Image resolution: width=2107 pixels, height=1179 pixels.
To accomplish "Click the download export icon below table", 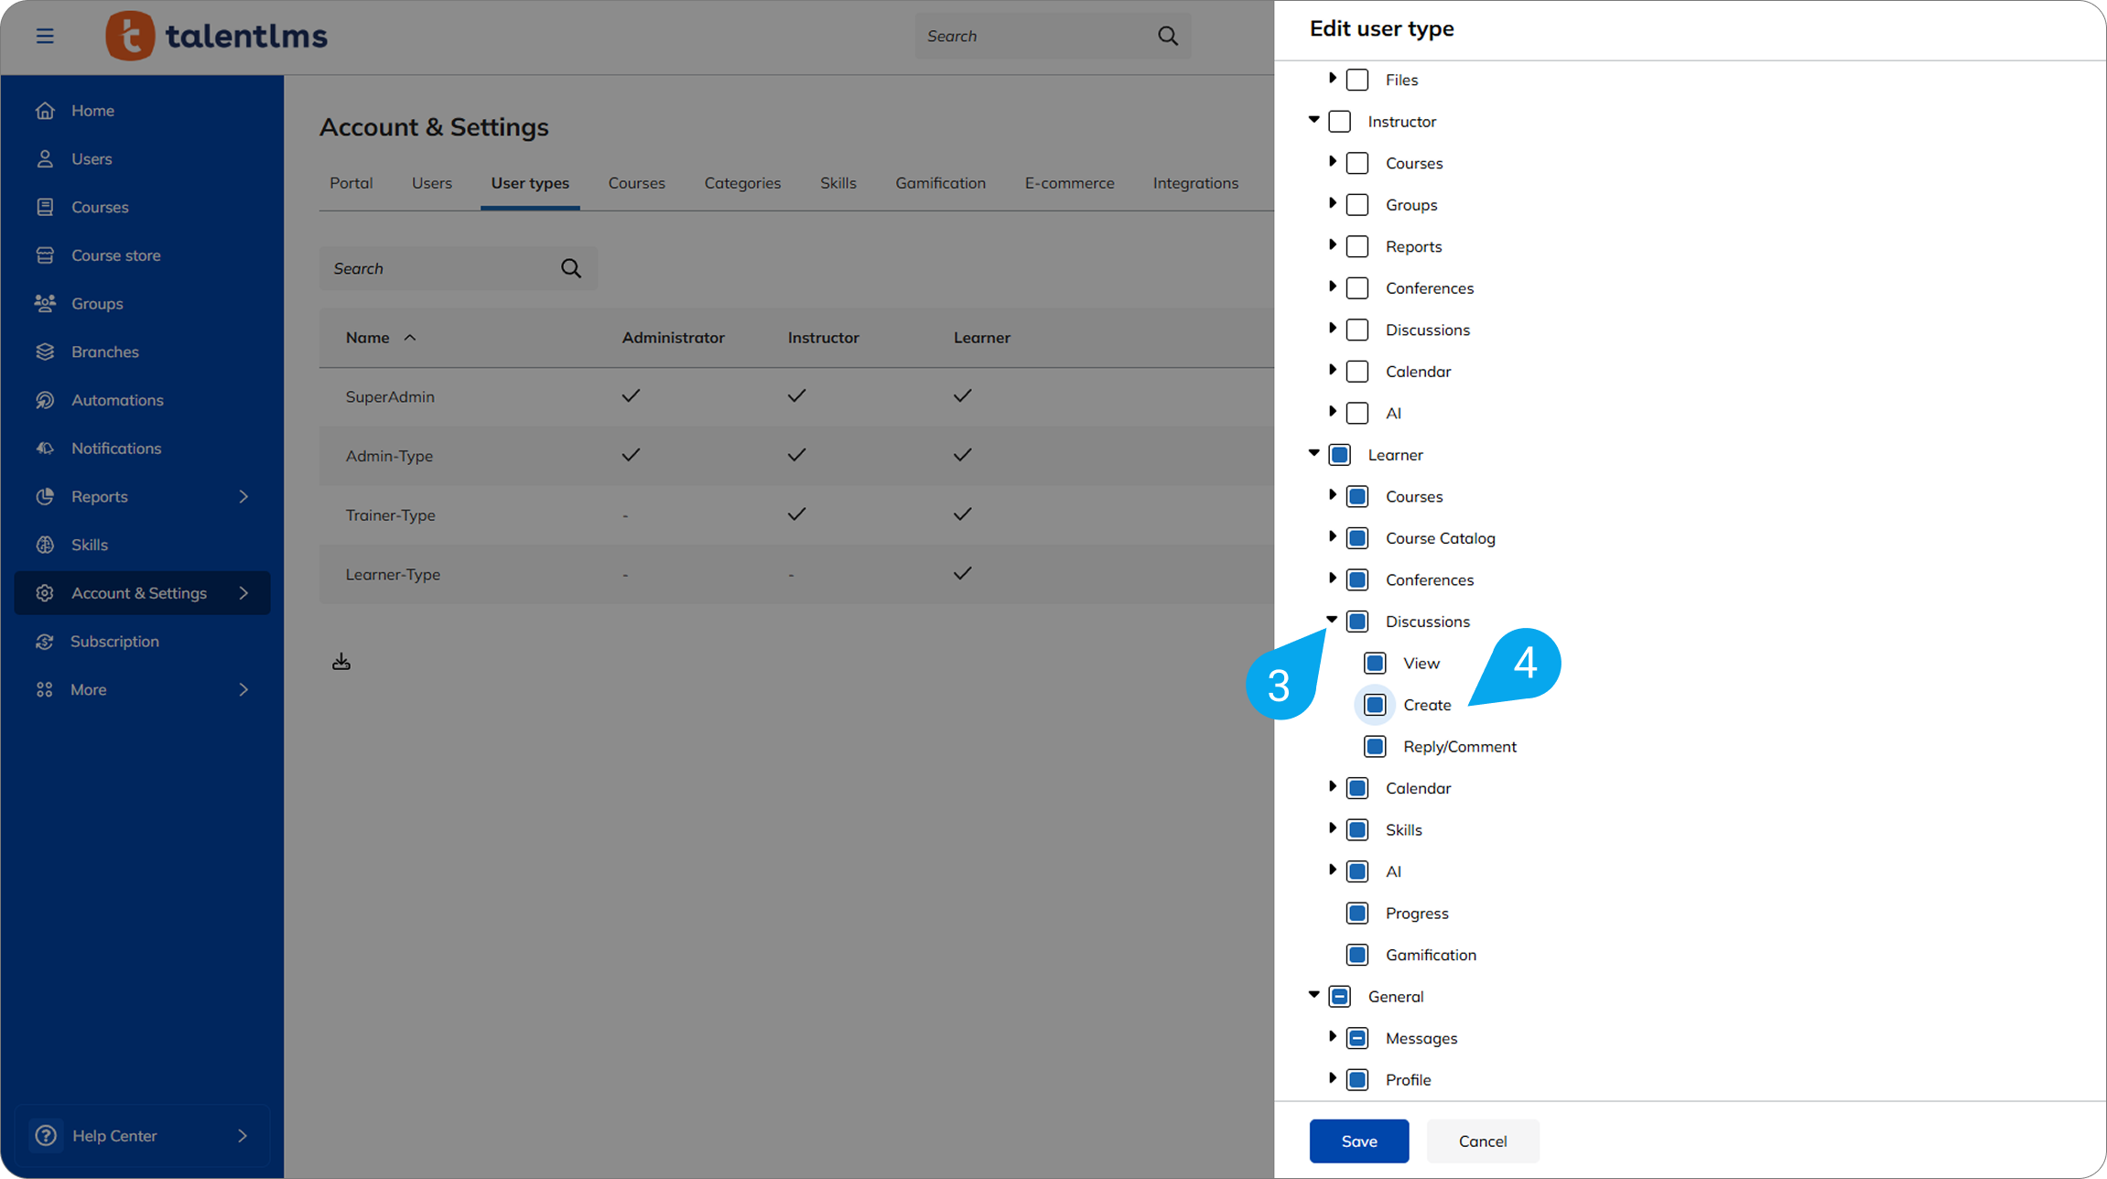I will pos(341,661).
